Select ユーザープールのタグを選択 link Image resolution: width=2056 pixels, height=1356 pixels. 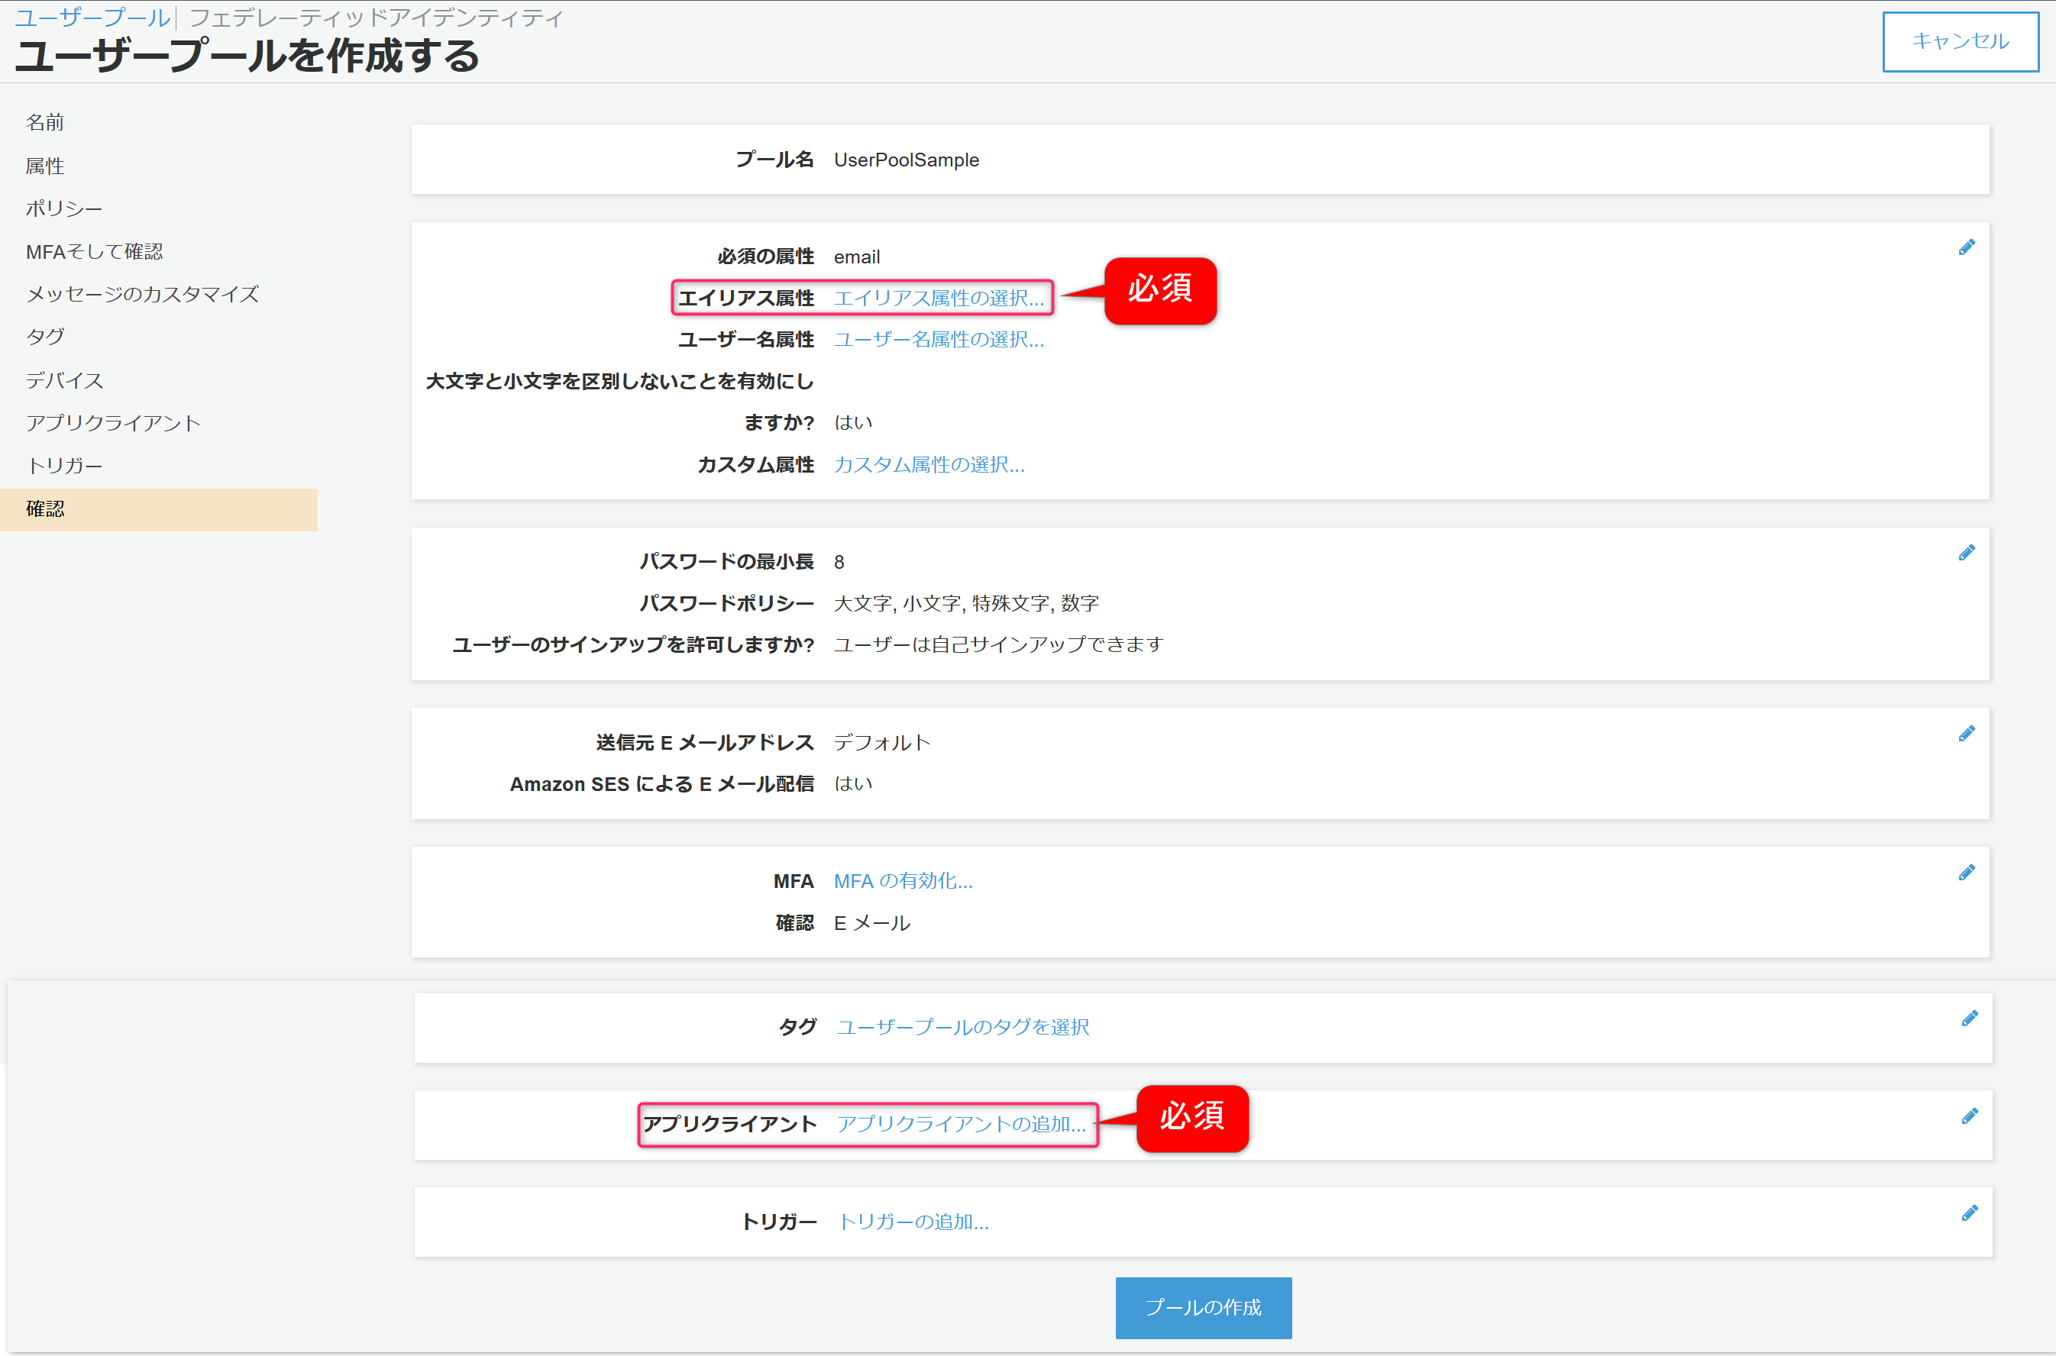point(962,1028)
